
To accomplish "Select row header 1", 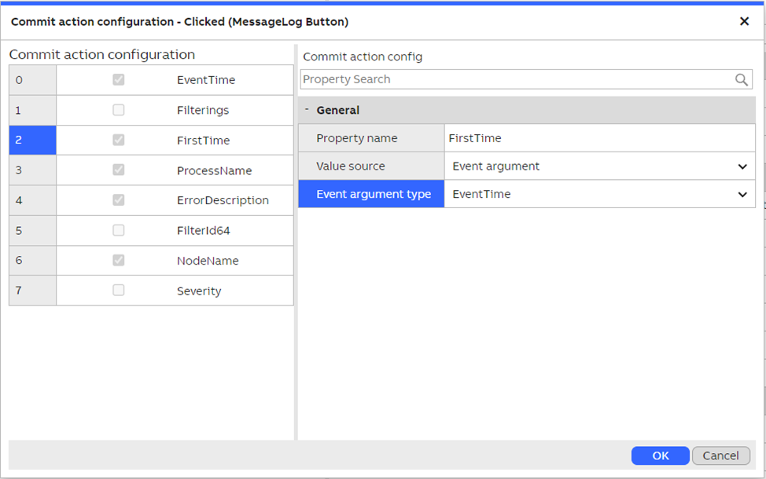I will point(32,110).
